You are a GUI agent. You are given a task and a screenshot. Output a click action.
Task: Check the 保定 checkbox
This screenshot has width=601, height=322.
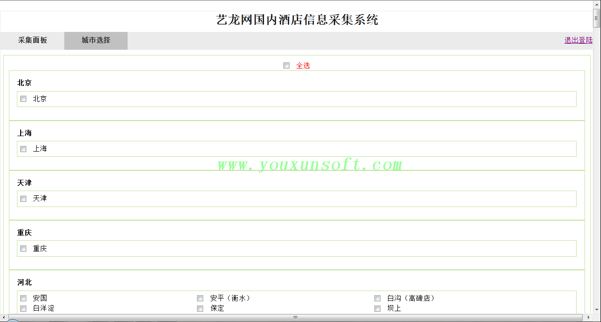click(200, 308)
